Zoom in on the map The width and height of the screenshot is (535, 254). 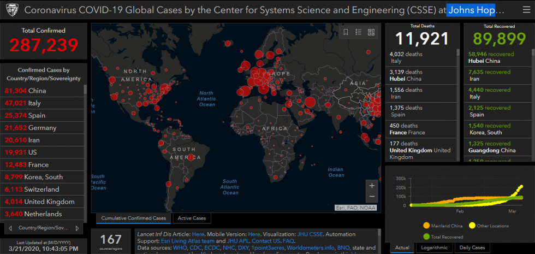point(372,185)
